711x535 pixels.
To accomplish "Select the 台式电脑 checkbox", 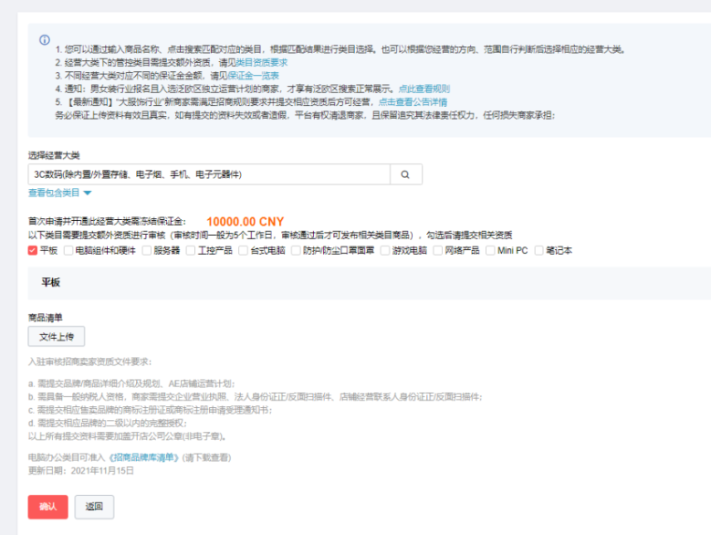I will [244, 250].
